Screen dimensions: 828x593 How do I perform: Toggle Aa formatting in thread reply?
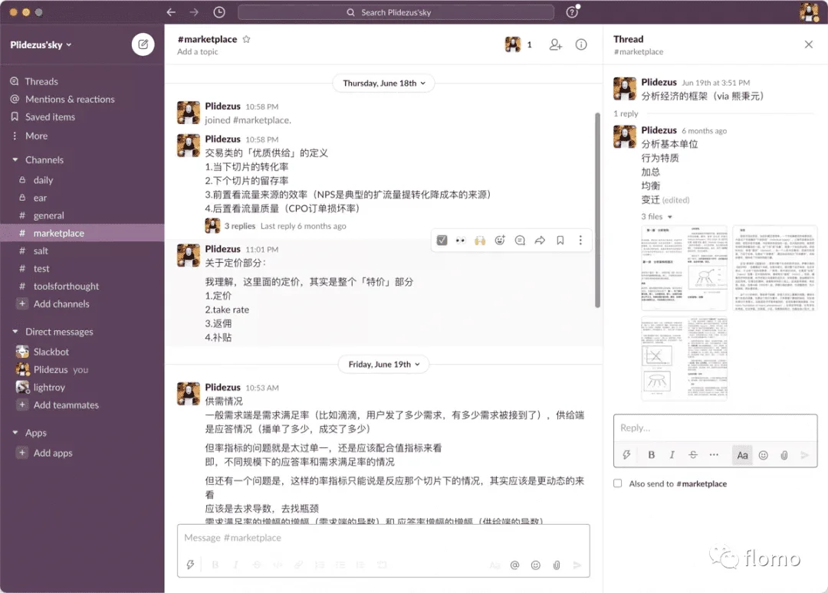point(742,454)
